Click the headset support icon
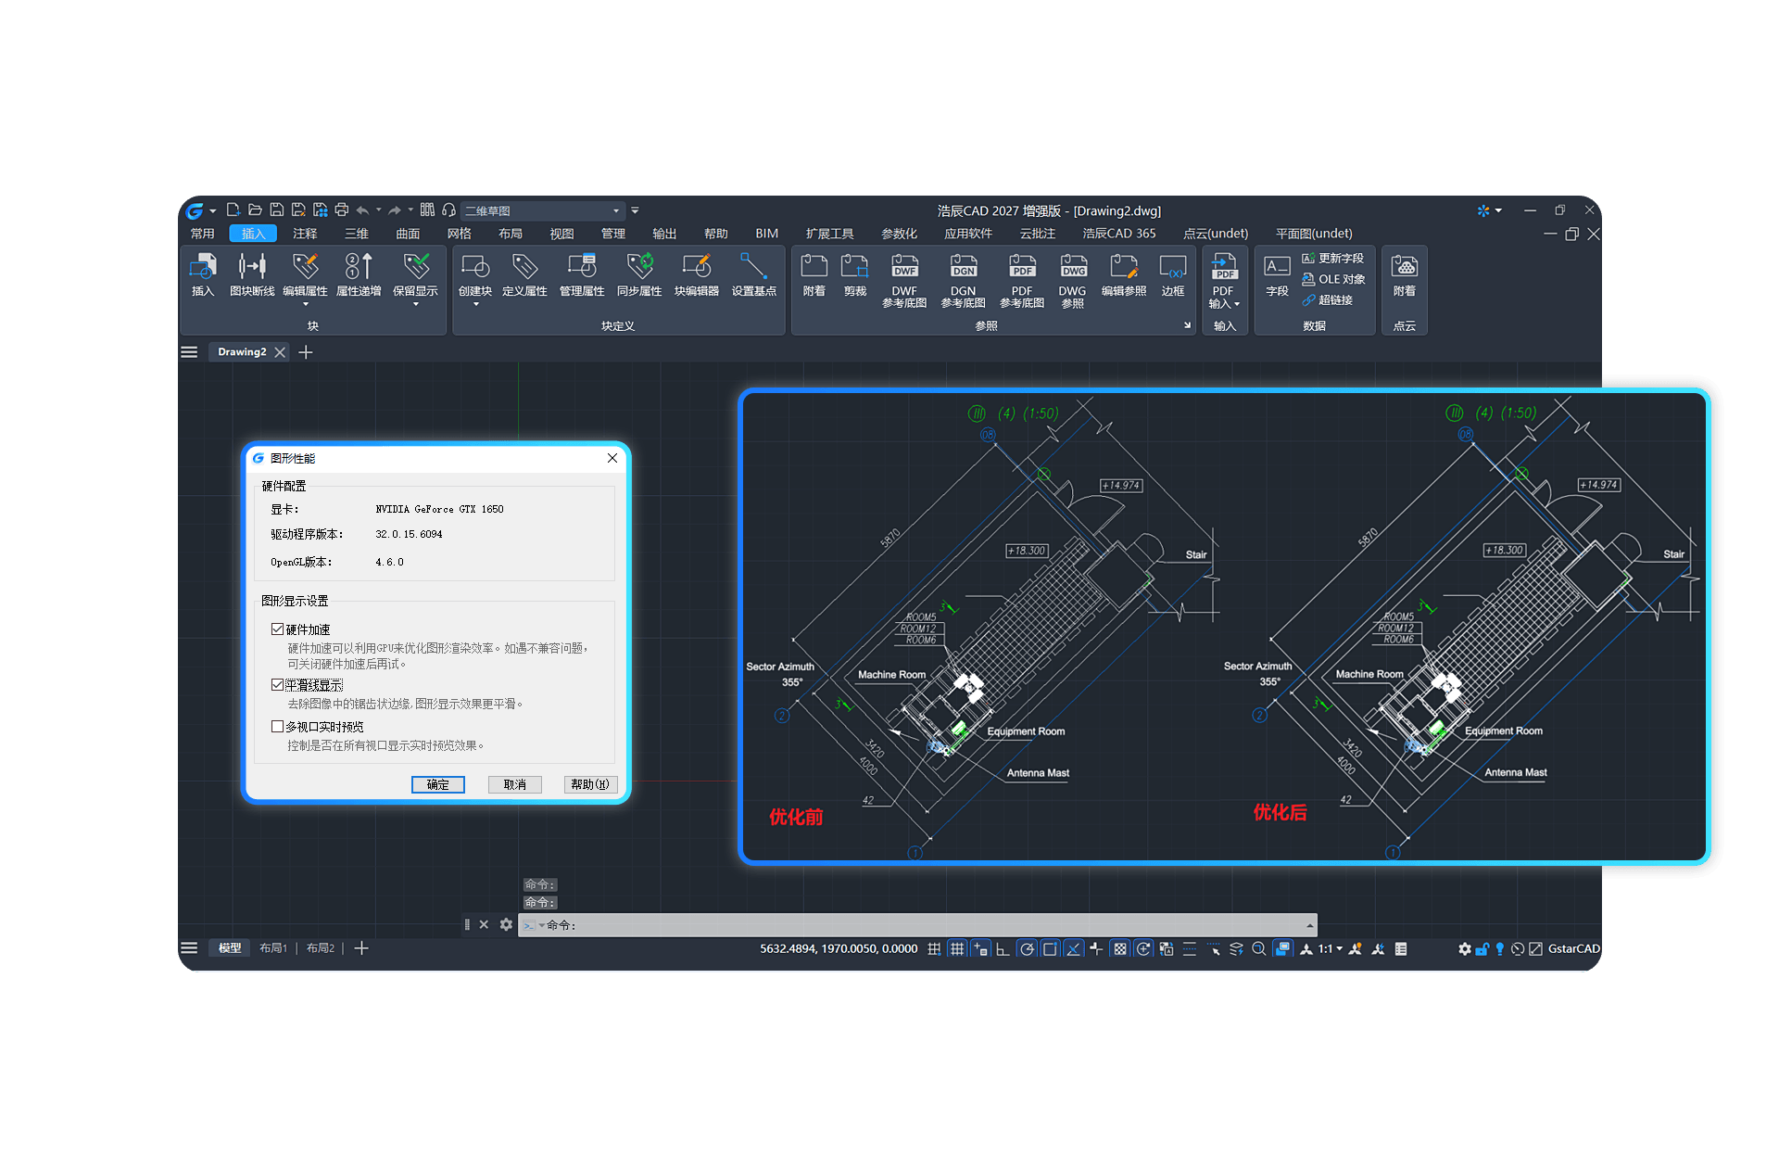This screenshot has height=1169, width=1779. tap(449, 210)
